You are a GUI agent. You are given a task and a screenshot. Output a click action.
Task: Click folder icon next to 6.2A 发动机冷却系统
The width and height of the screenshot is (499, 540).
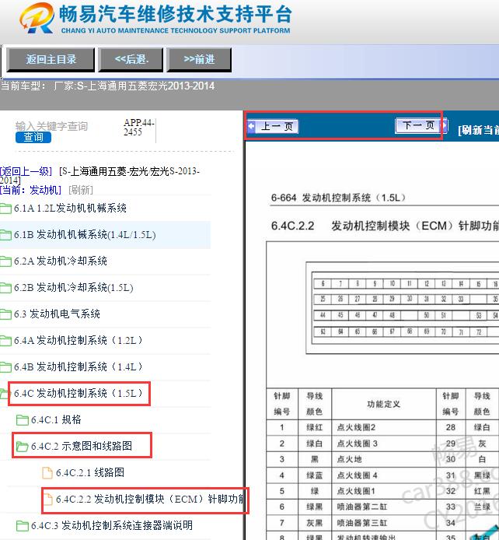coord(6,261)
